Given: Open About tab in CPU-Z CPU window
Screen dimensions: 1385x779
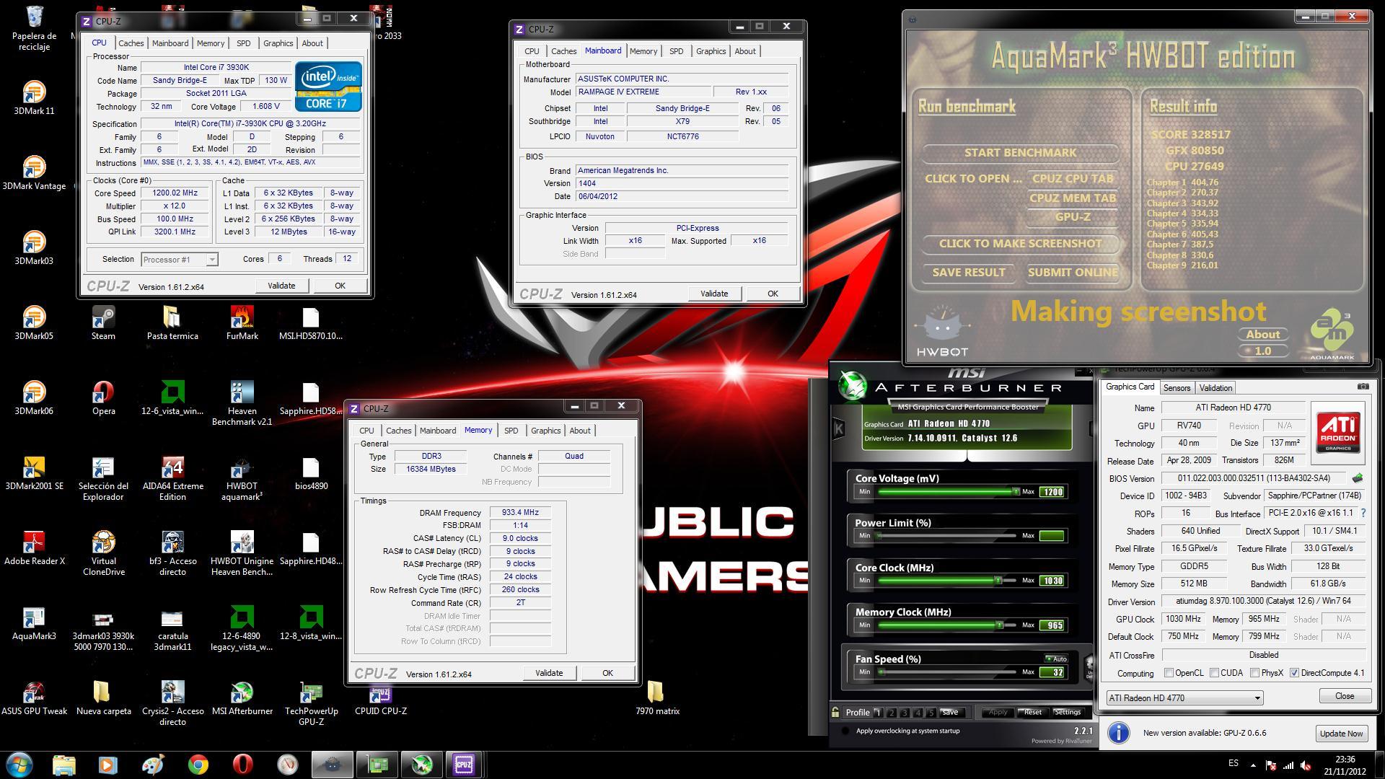Looking at the screenshot, I should 312,43.
